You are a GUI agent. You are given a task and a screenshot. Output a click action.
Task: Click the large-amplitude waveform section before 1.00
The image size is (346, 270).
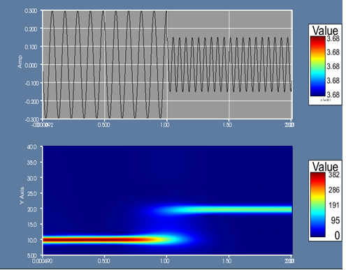tap(105, 65)
